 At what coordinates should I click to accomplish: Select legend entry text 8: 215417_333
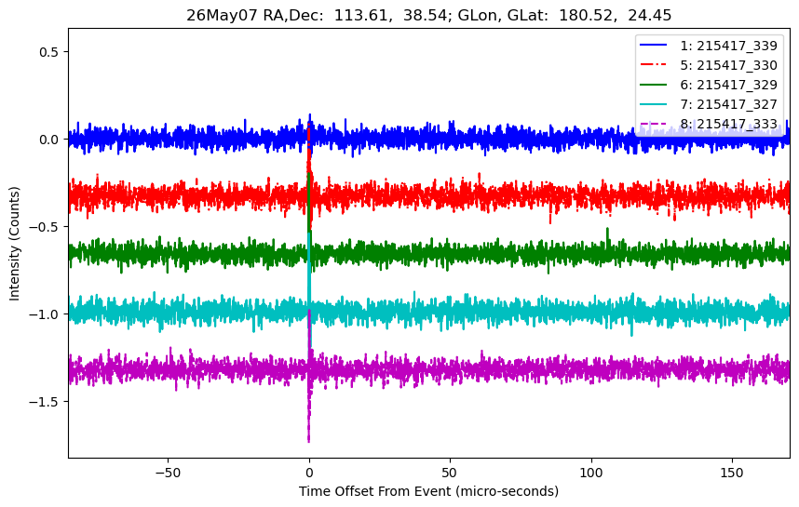pos(728,125)
